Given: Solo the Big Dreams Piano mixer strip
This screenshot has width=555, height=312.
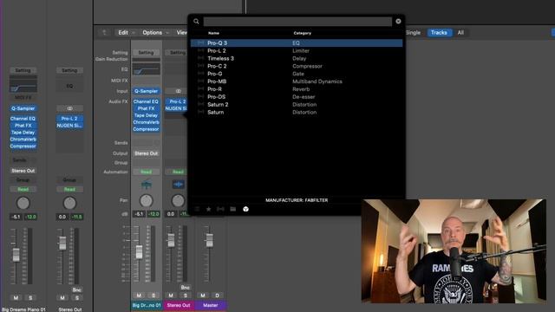Looking at the screenshot, I should (153, 295).
